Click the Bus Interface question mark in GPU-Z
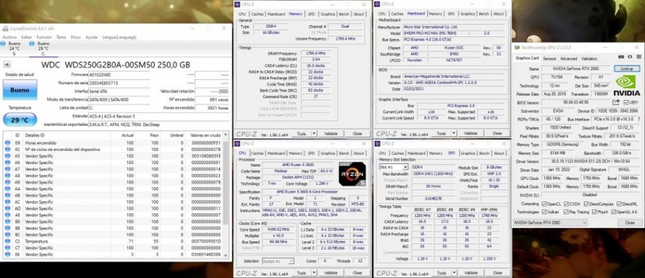The image size is (645, 278). pos(638,119)
